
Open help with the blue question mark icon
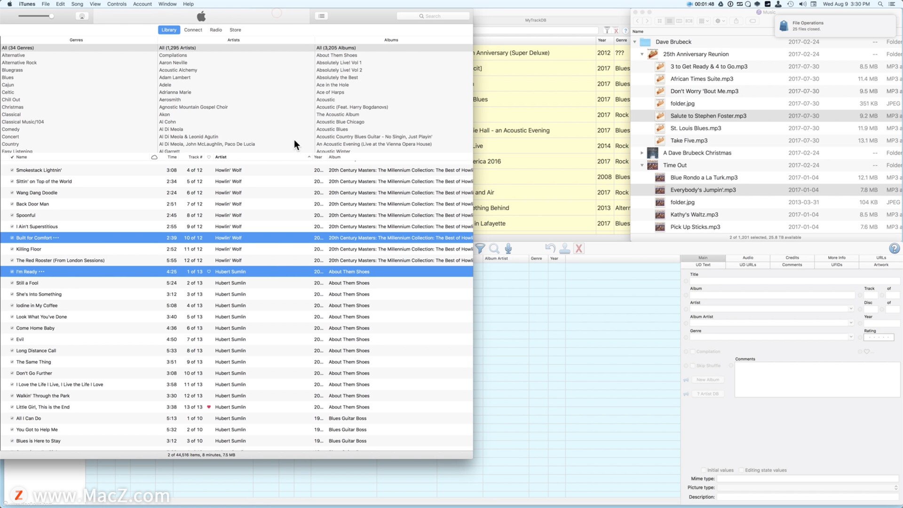894,248
